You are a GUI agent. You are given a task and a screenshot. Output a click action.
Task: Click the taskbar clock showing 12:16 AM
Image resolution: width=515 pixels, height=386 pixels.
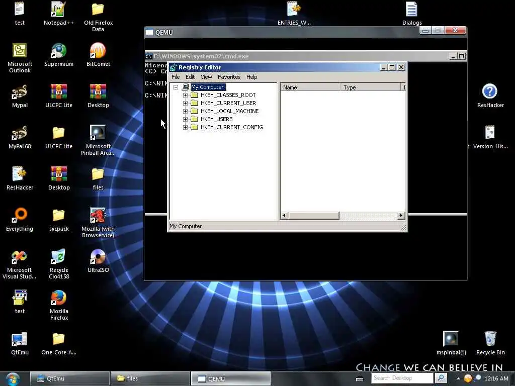coord(496,378)
